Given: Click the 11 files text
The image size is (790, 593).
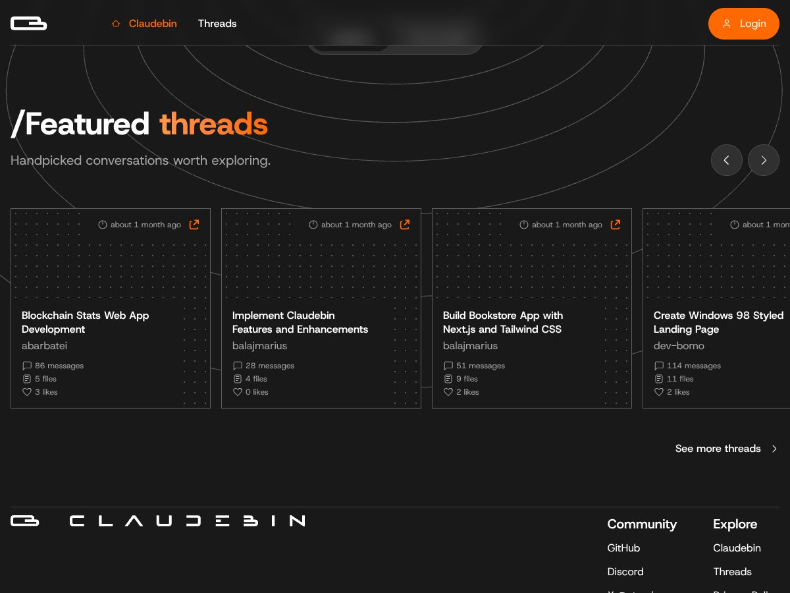Looking at the screenshot, I should tap(680, 379).
